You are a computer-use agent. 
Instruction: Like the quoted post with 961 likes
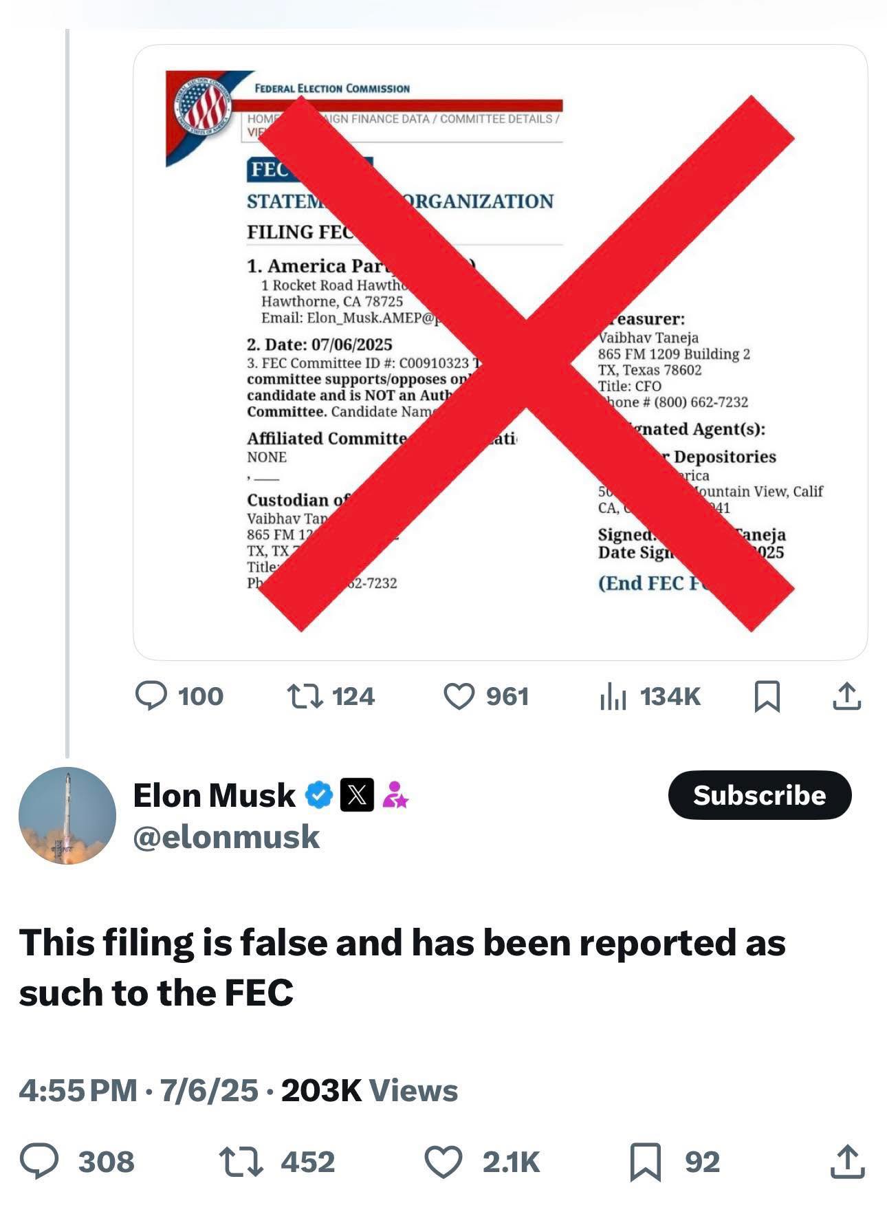tap(459, 695)
